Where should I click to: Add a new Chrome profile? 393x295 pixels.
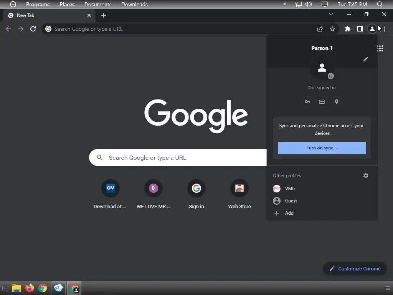click(322, 213)
